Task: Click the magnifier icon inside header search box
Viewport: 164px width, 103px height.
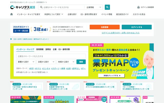Action: (41, 7)
